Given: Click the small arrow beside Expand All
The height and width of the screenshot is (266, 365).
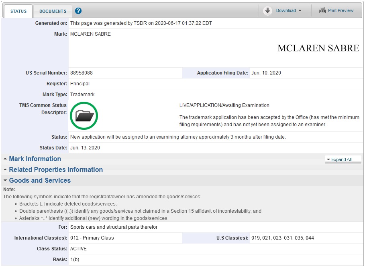Looking at the screenshot, I should [x=328, y=159].
